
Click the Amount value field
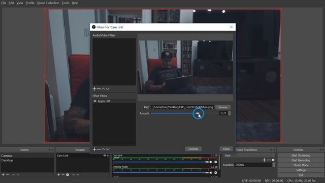coord(223,113)
